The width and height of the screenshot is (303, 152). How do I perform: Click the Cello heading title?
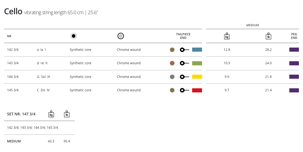[x=13, y=11]
